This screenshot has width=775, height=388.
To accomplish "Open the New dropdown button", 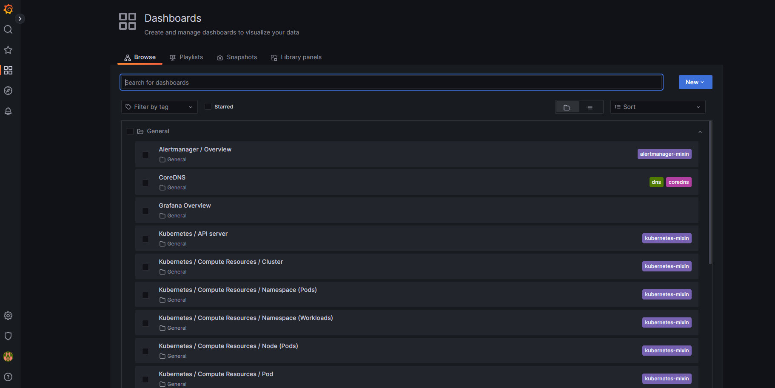I will point(695,82).
